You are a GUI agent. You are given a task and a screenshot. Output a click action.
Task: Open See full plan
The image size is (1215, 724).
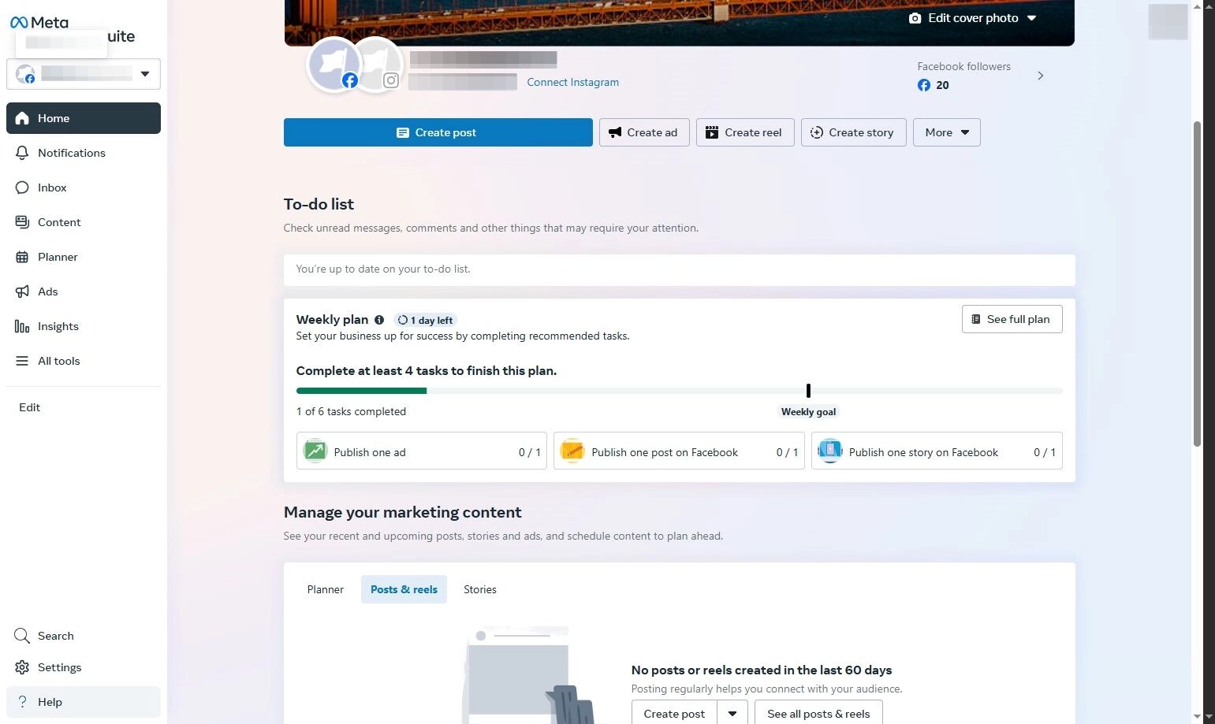pyautogui.click(x=1012, y=319)
